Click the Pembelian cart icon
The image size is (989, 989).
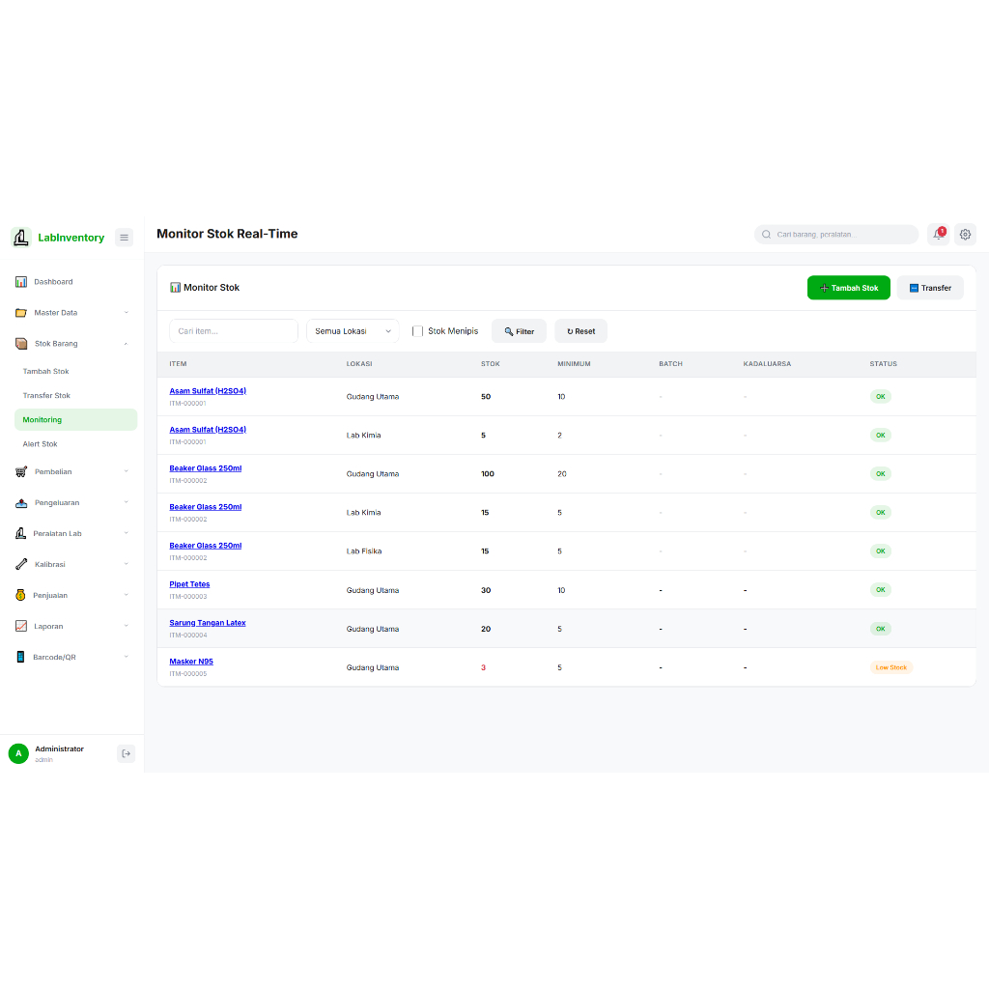click(21, 471)
